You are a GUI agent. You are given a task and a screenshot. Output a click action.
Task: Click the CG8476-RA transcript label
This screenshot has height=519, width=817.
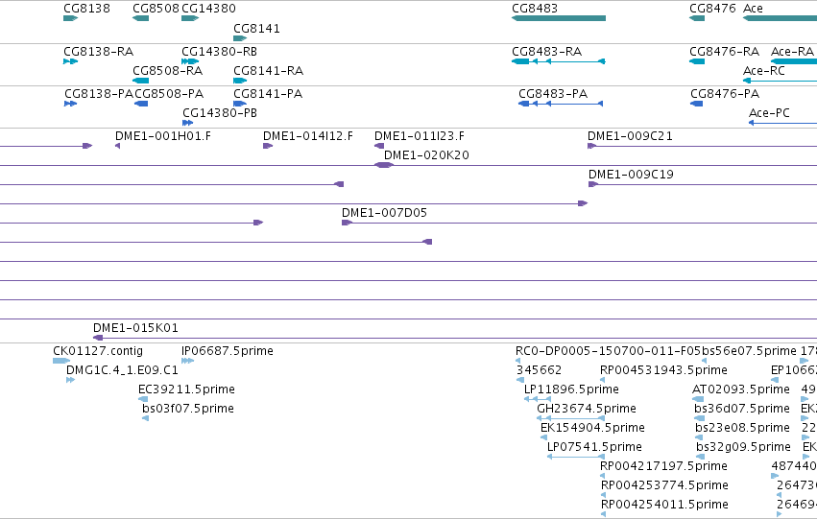(724, 52)
